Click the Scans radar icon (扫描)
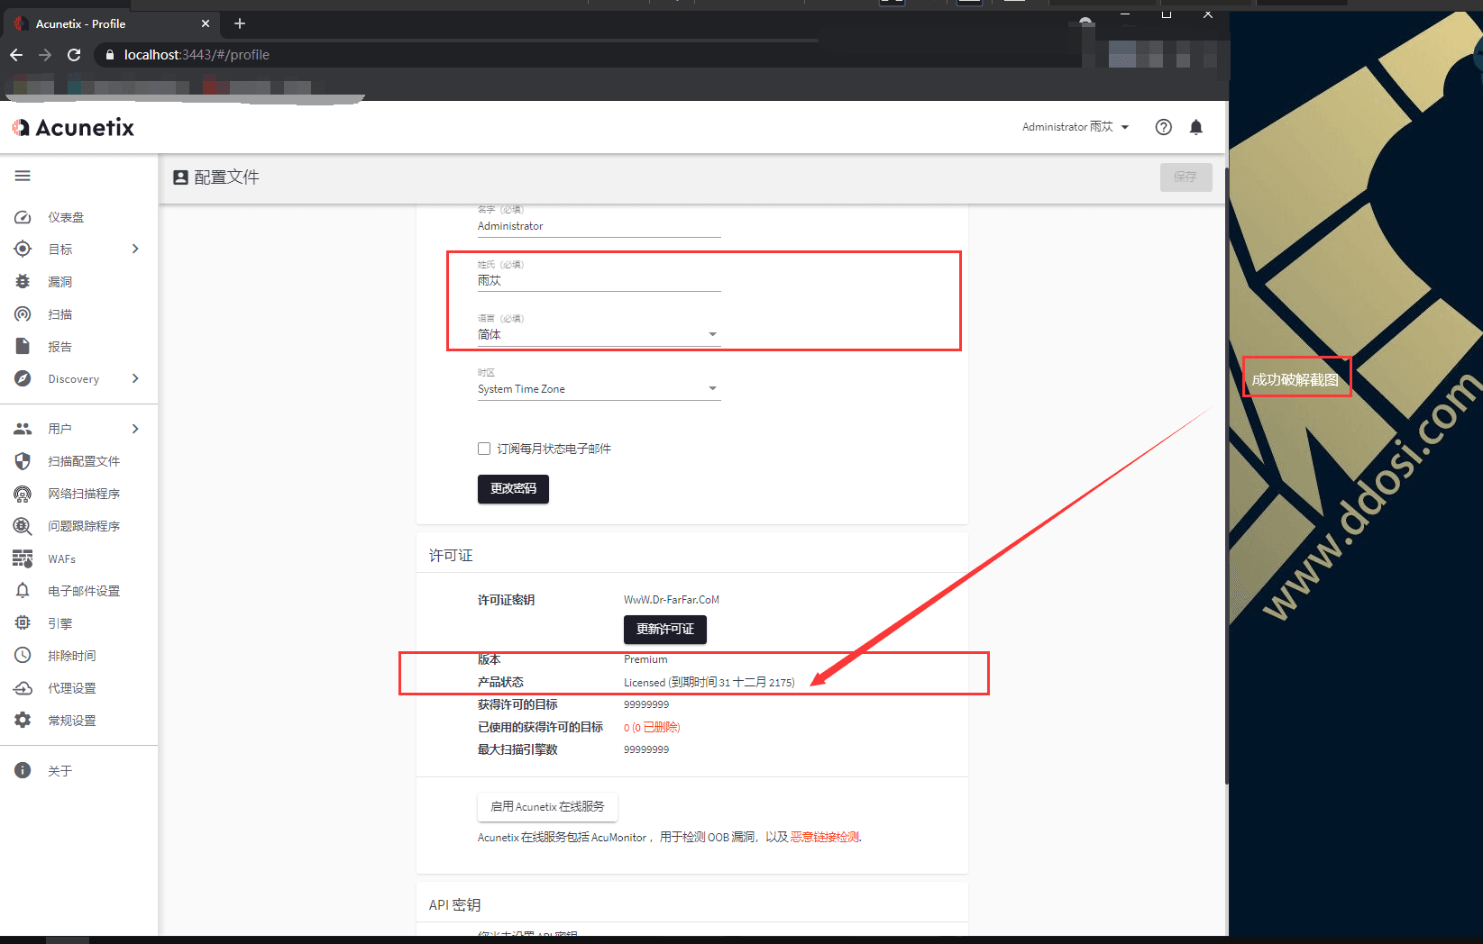 pos(23,314)
